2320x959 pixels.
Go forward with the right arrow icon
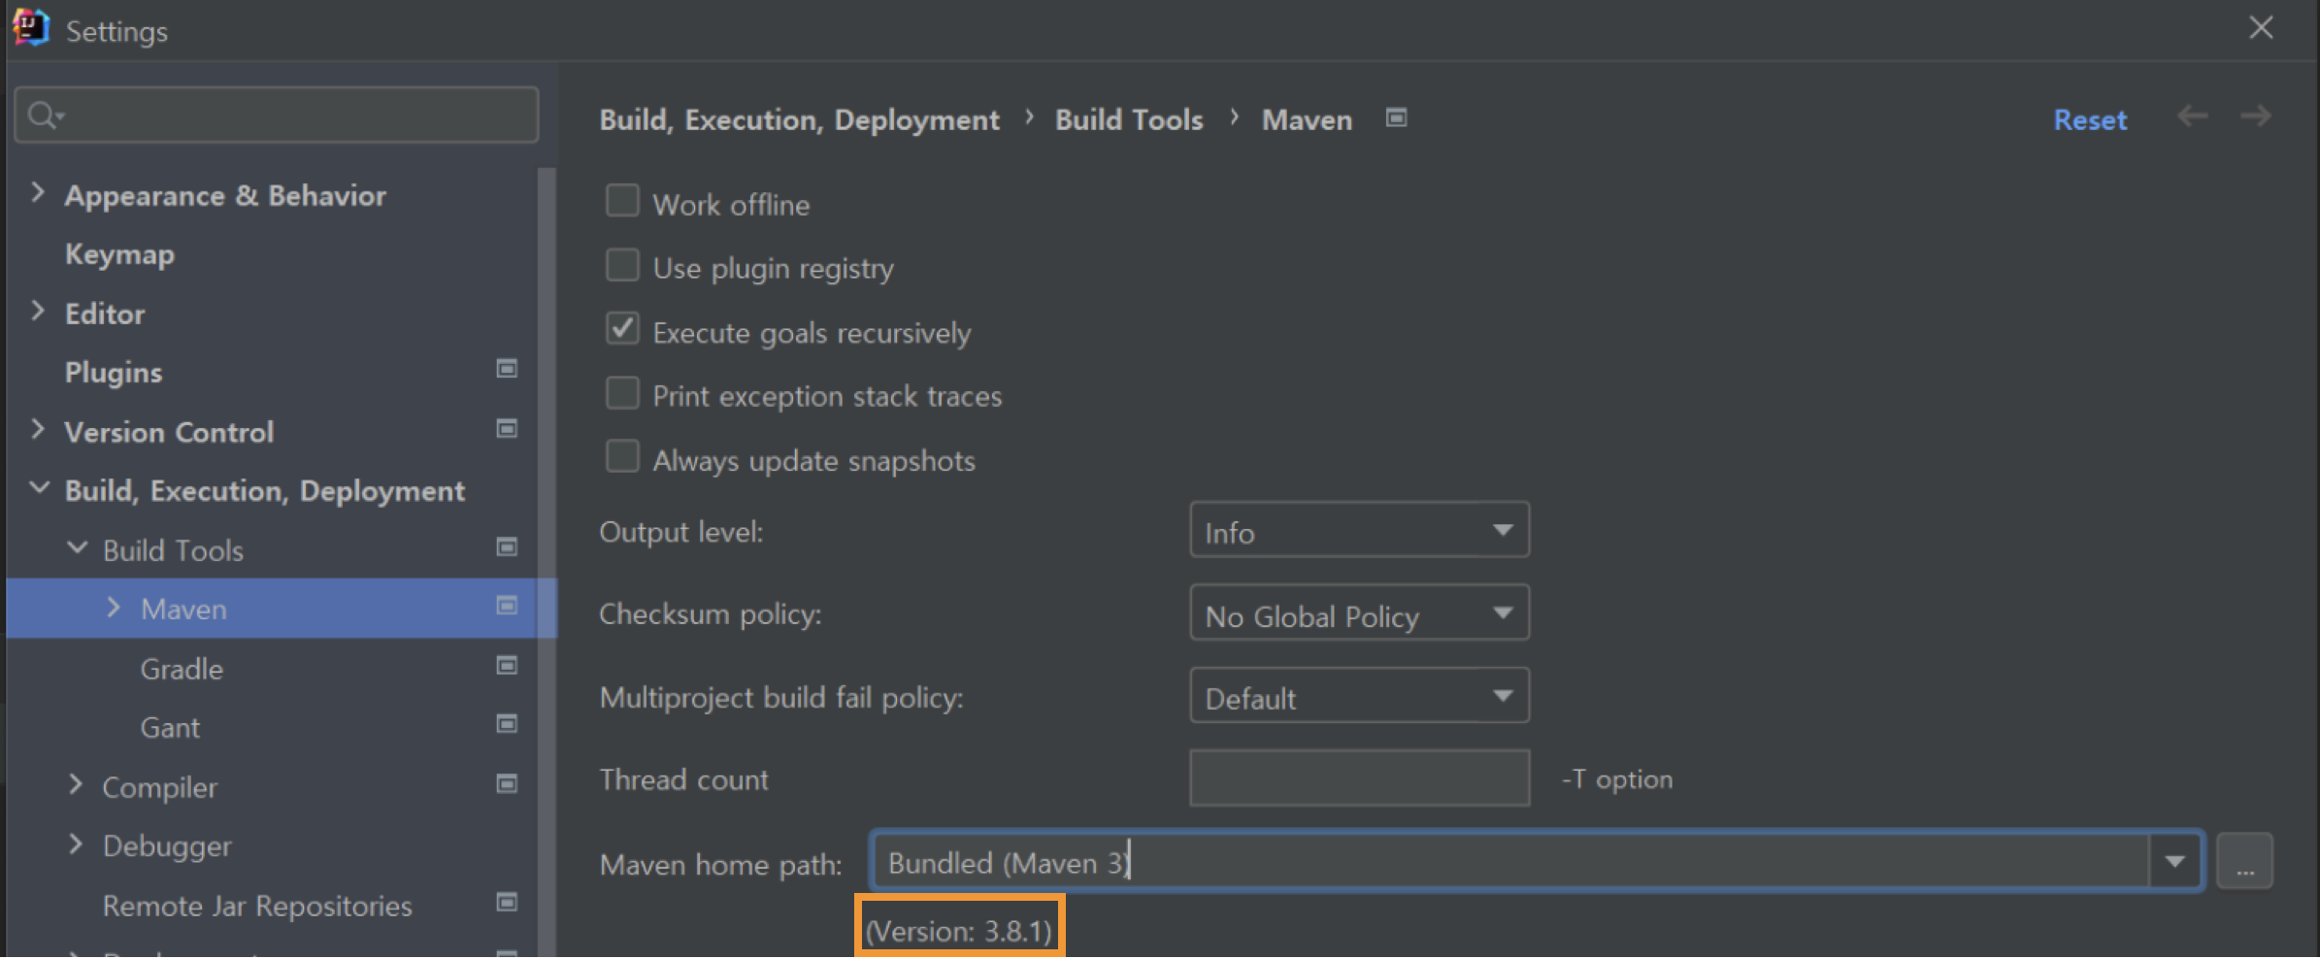point(2256,117)
